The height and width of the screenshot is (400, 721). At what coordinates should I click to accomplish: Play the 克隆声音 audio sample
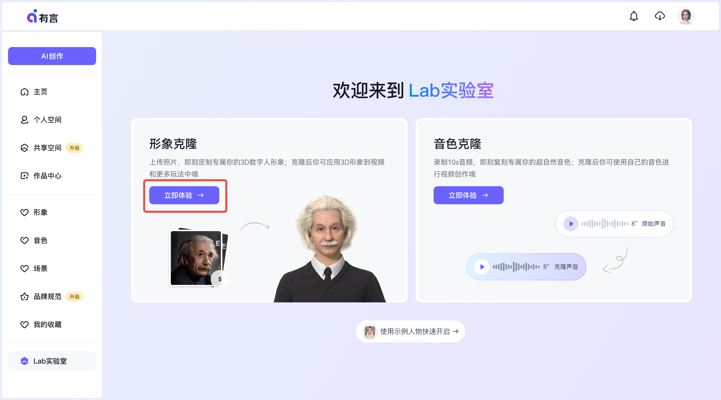(482, 267)
